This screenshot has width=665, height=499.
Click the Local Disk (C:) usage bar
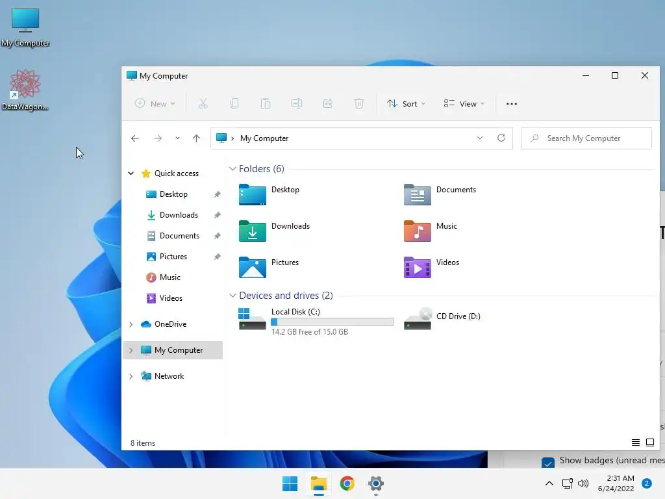coord(332,322)
